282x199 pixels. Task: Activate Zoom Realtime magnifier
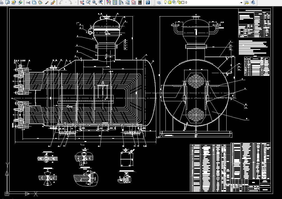[x=88, y=2]
